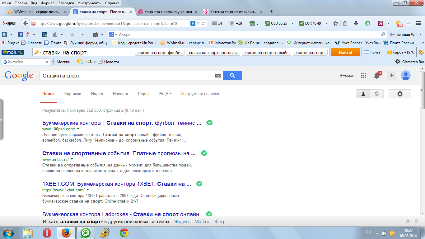Viewport: 425px width, 239px height.
Task: Open the Закладки menu
Action: click(66, 3)
